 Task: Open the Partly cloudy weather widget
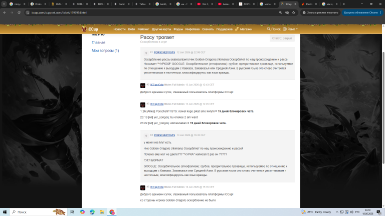[316, 212]
